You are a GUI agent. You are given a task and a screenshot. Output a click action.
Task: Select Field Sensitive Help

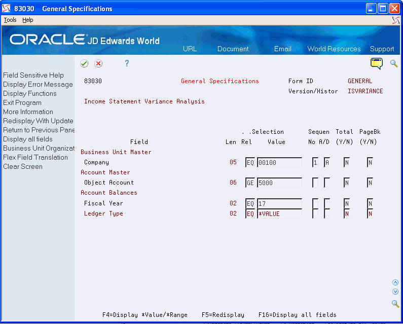point(33,76)
